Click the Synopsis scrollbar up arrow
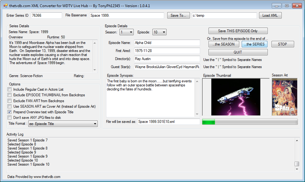The height and width of the screenshot is (182, 305). 197,81
